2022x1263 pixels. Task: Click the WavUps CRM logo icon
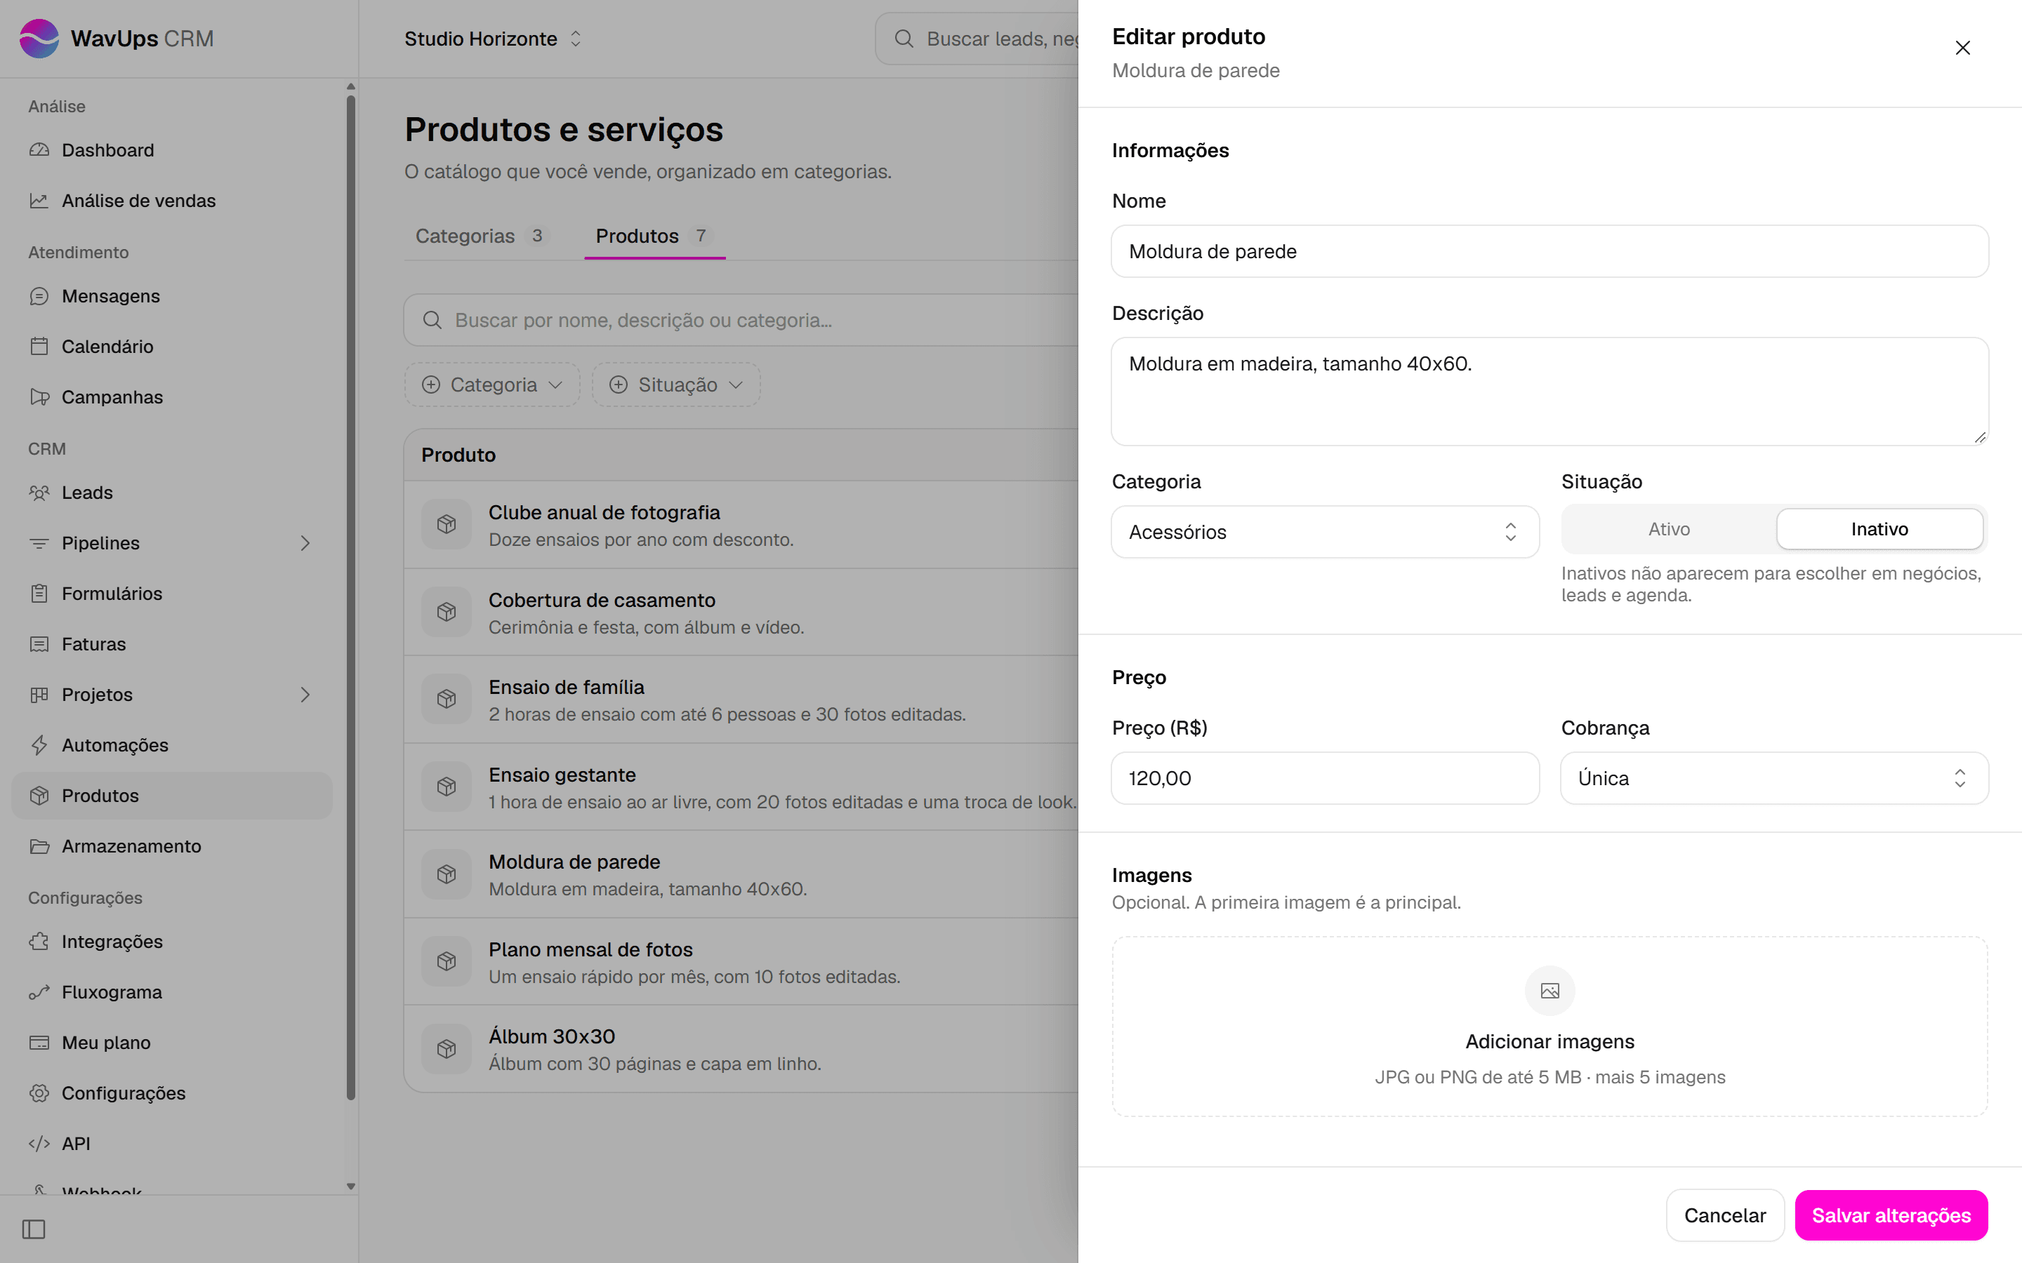click(39, 39)
